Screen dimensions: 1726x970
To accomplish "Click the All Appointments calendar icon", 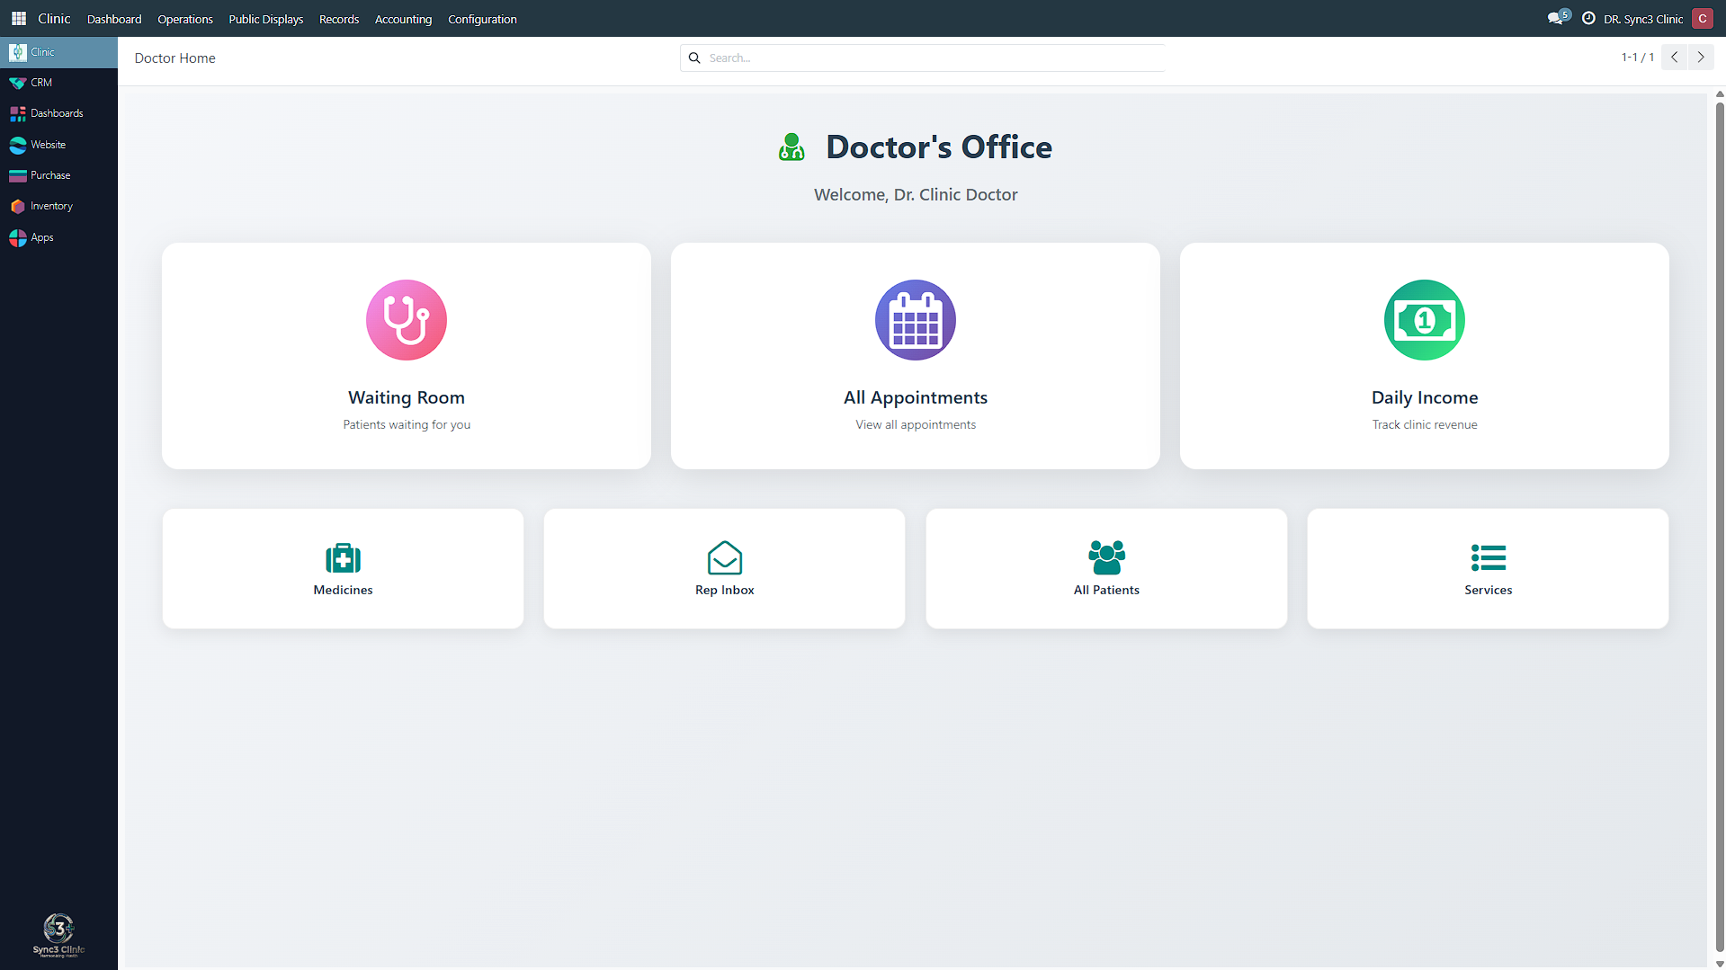I will (x=915, y=320).
